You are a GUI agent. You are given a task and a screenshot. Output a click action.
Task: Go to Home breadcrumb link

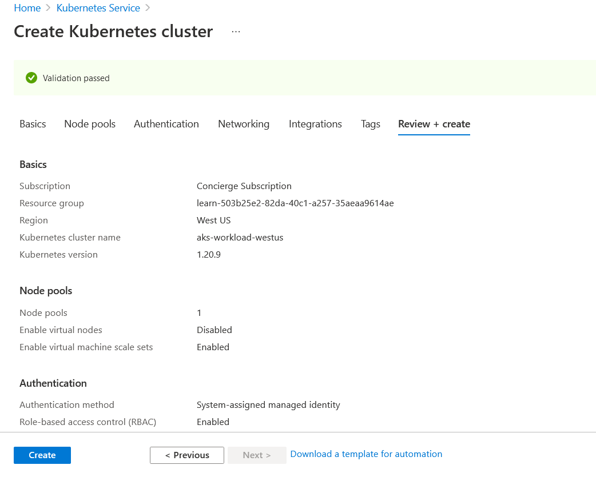(27, 8)
